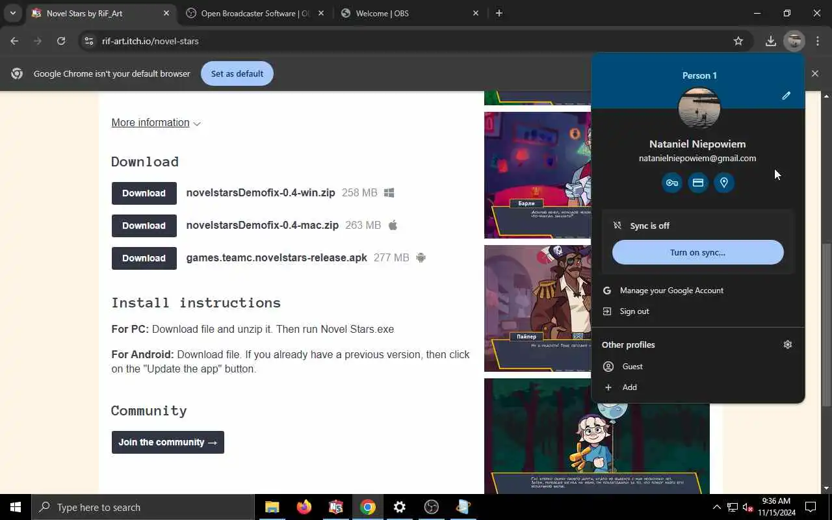Download games.teamc.novelstars-release.apk
This screenshot has width=832, height=520.
click(144, 258)
